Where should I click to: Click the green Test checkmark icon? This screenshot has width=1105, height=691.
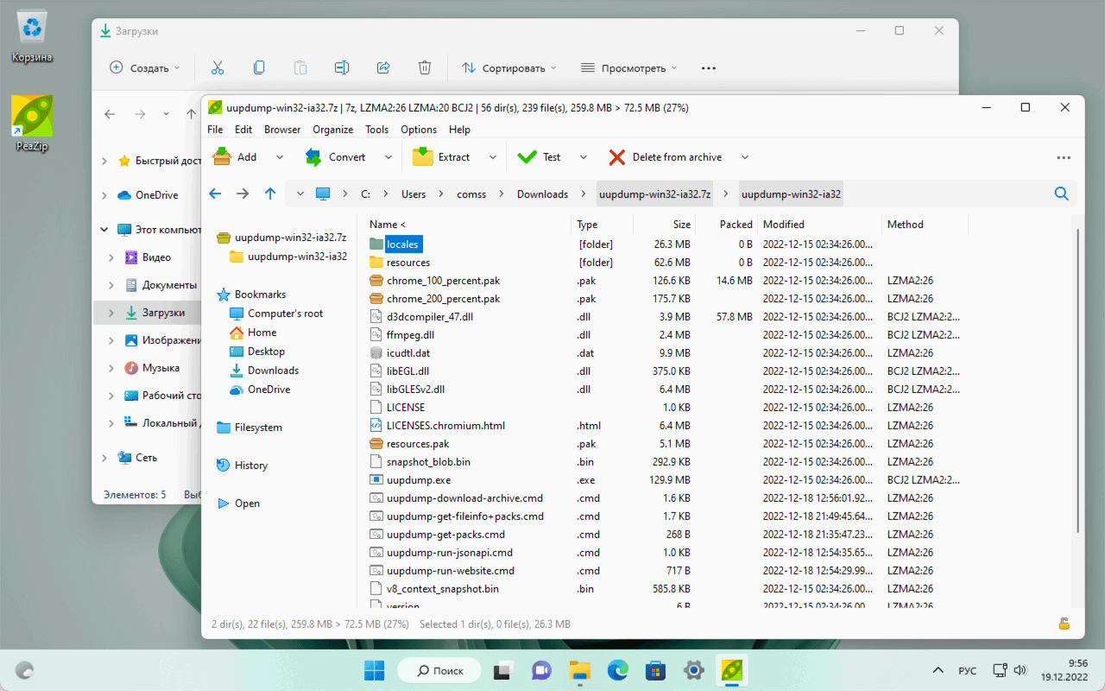point(527,157)
